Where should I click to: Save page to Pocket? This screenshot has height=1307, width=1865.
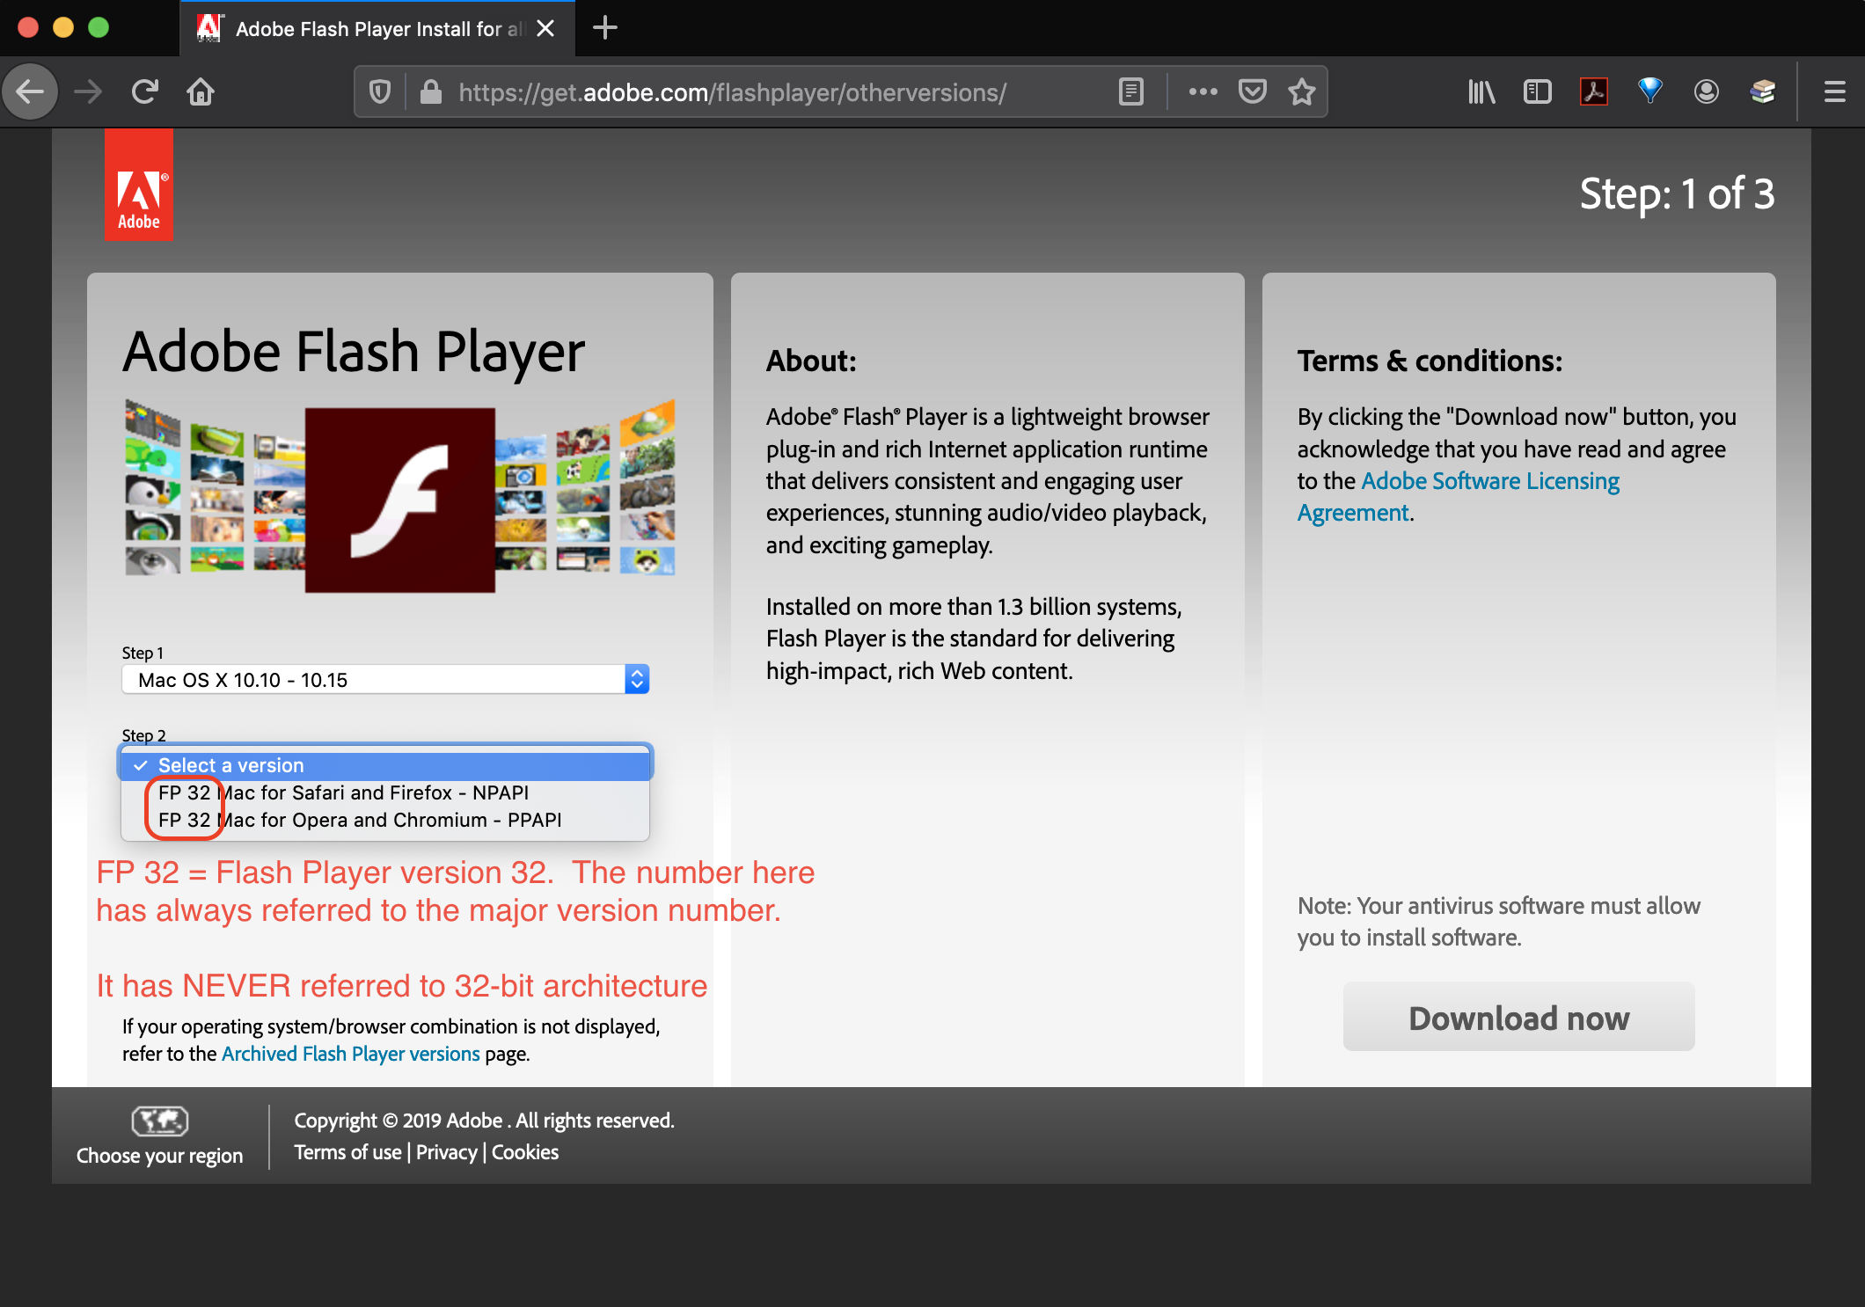[x=1252, y=91]
